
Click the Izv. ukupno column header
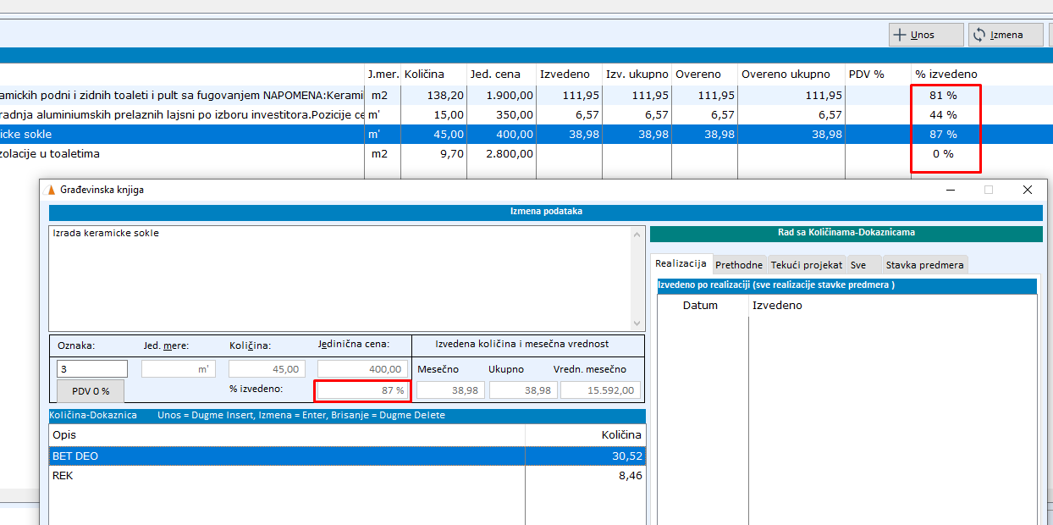637,75
